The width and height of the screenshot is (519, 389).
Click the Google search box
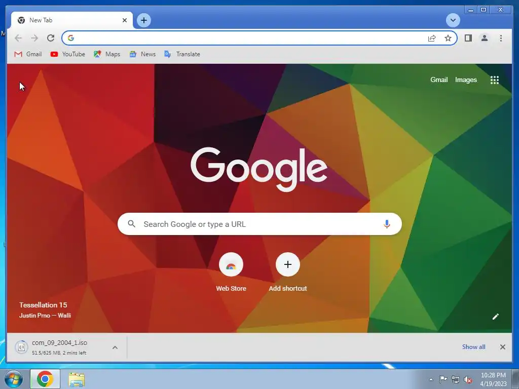click(x=259, y=224)
